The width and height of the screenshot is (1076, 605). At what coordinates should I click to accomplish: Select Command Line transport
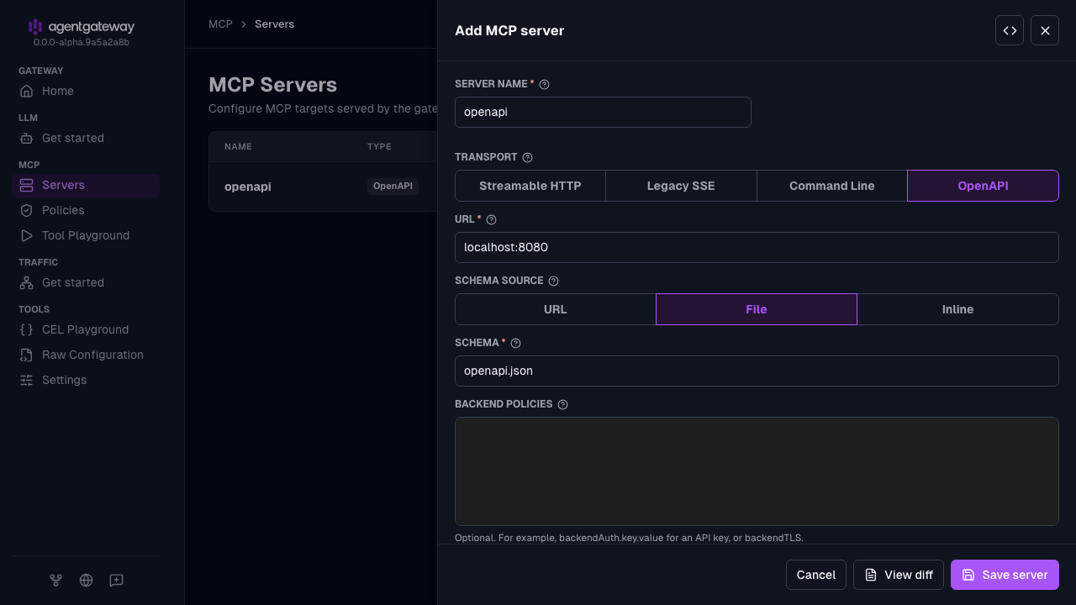[832, 186]
